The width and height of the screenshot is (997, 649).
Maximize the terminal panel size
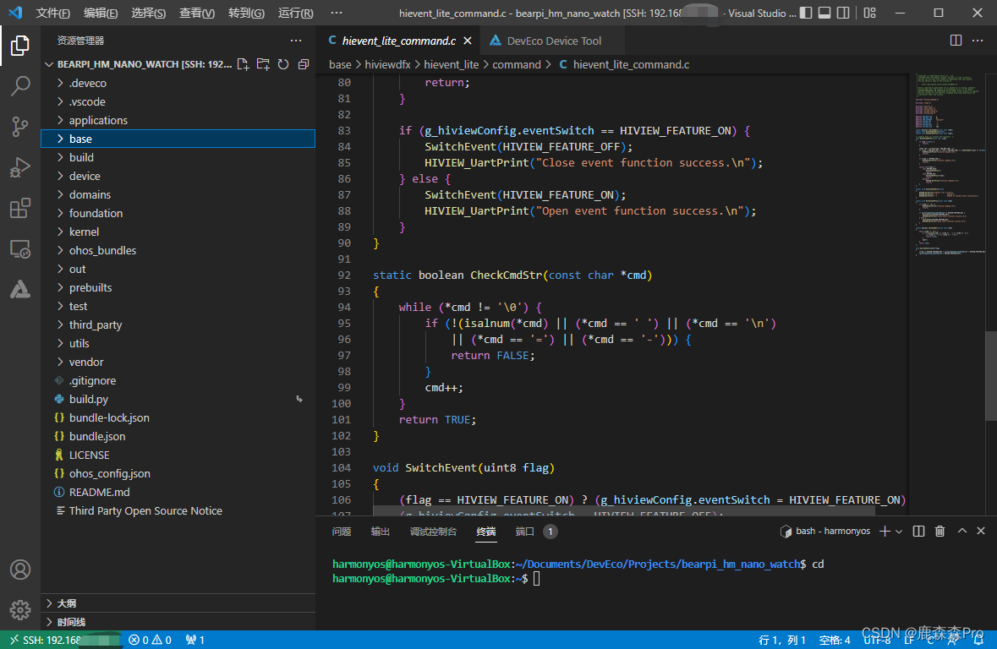click(962, 531)
